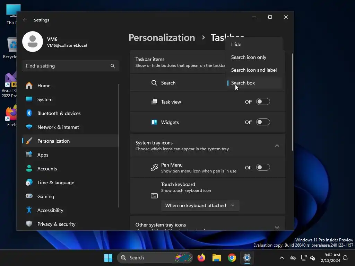Select Search icon only option
Viewport: 355px width, 266px height.
(254, 57)
